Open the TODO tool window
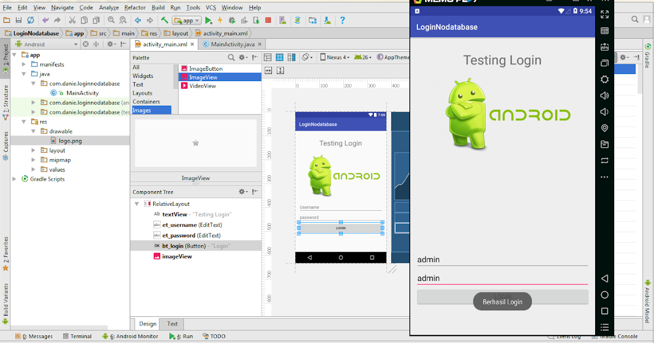Screen dimensions: 654x343 click(x=214, y=336)
